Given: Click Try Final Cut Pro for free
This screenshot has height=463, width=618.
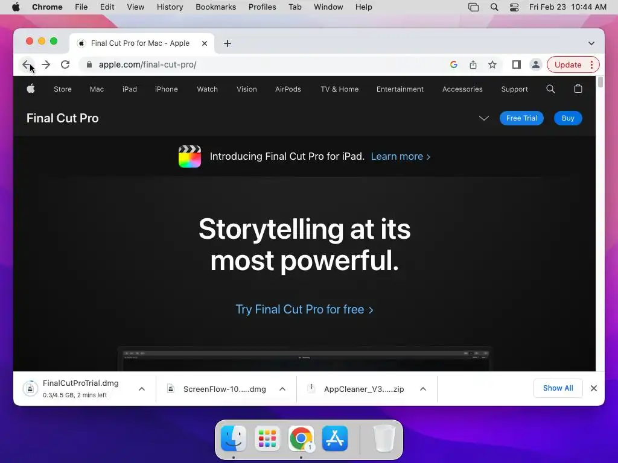Looking at the screenshot, I should pos(304,309).
